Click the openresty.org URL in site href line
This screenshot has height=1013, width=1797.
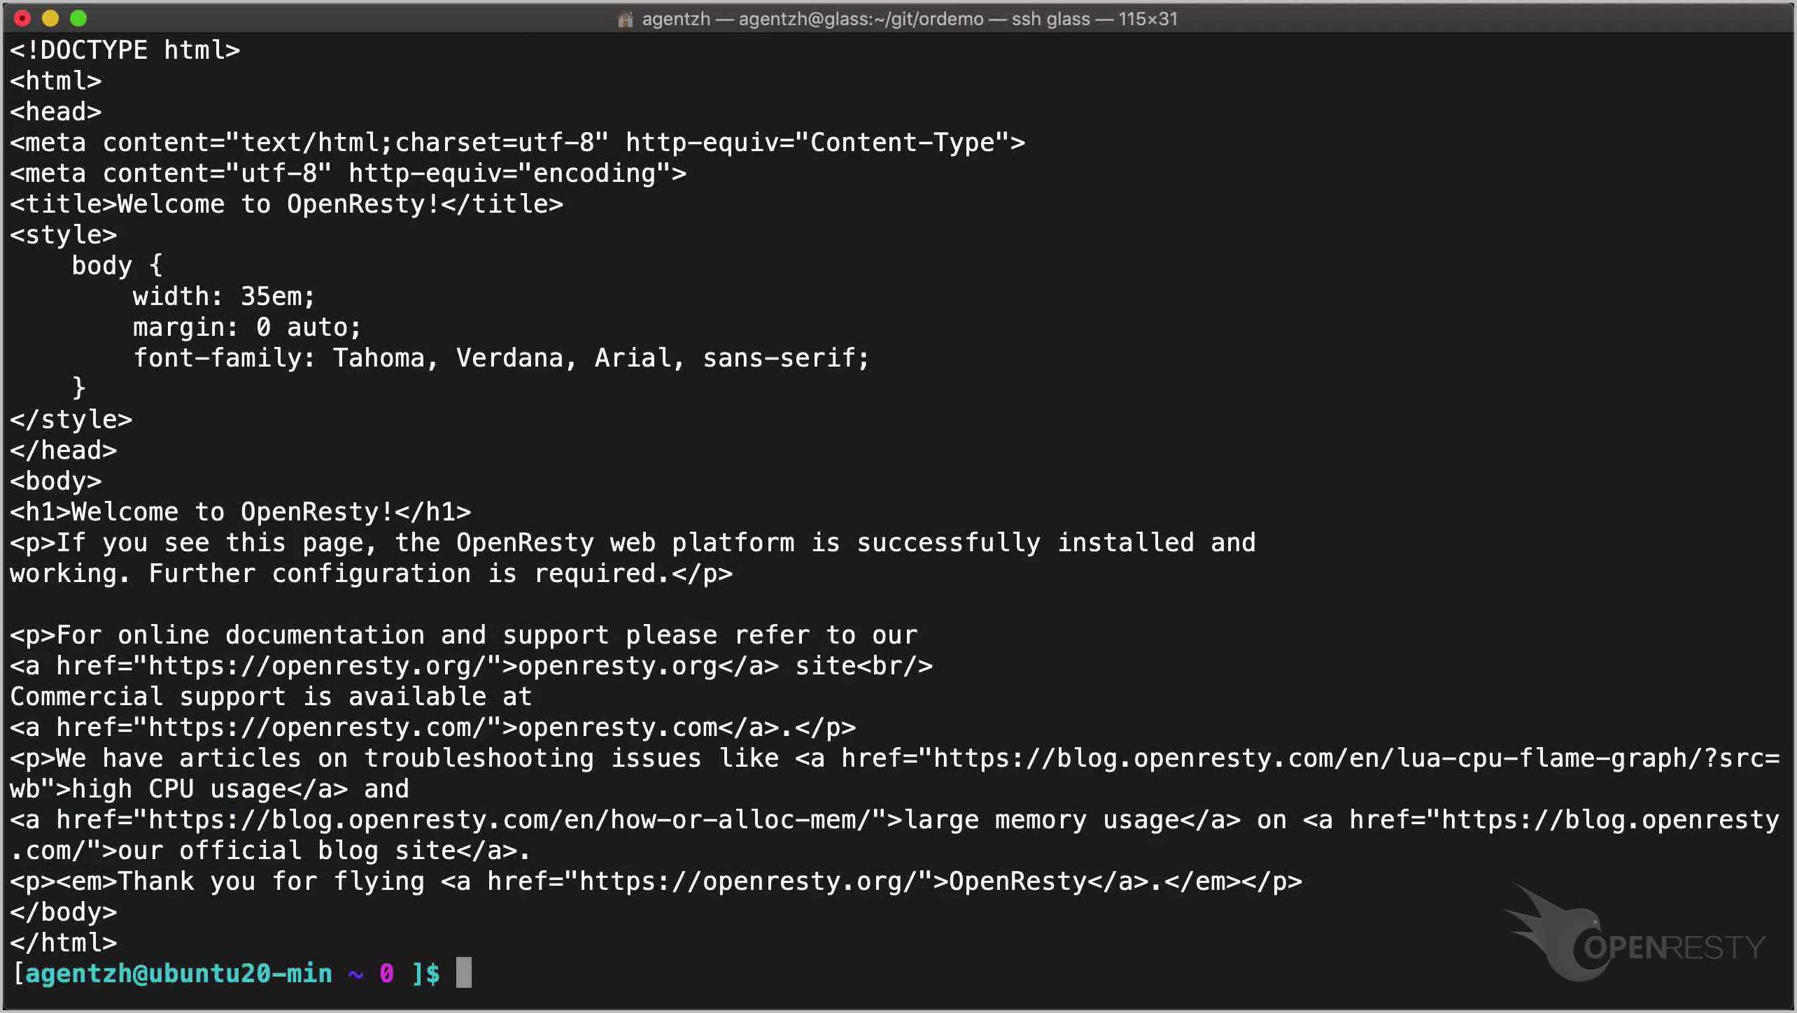coord(316,666)
